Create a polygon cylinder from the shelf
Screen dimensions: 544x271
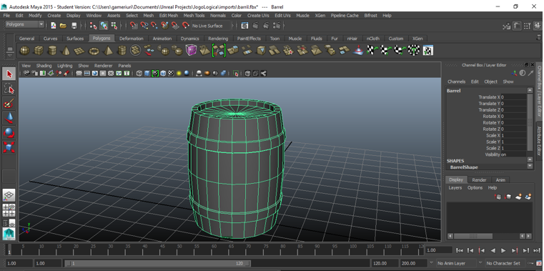(x=52, y=51)
